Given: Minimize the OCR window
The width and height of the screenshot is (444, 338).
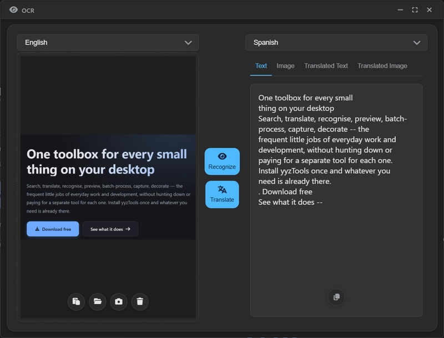Looking at the screenshot, I should pos(400,10).
